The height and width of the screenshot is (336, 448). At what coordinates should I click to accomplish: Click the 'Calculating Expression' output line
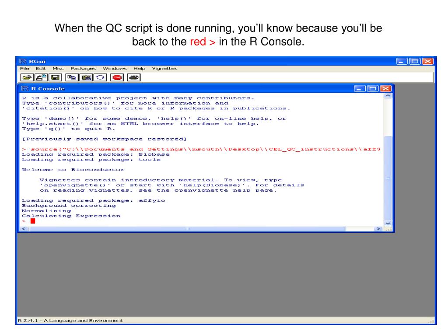coord(71,216)
